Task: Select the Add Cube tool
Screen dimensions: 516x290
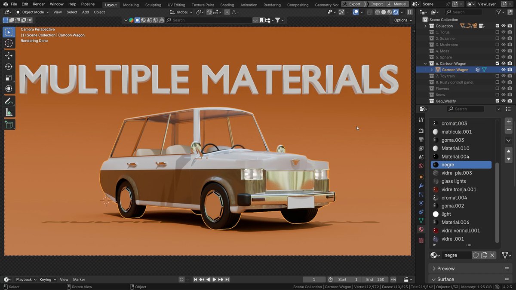Action: (x=9, y=125)
